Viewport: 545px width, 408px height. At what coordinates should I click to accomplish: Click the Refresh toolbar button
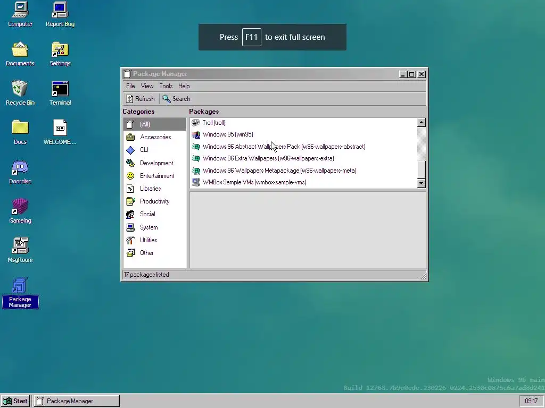tap(141, 99)
